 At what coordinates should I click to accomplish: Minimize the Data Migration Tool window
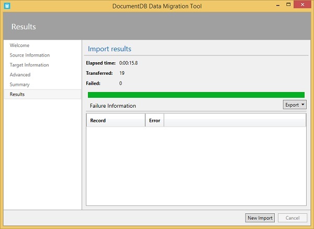coord(277,5)
